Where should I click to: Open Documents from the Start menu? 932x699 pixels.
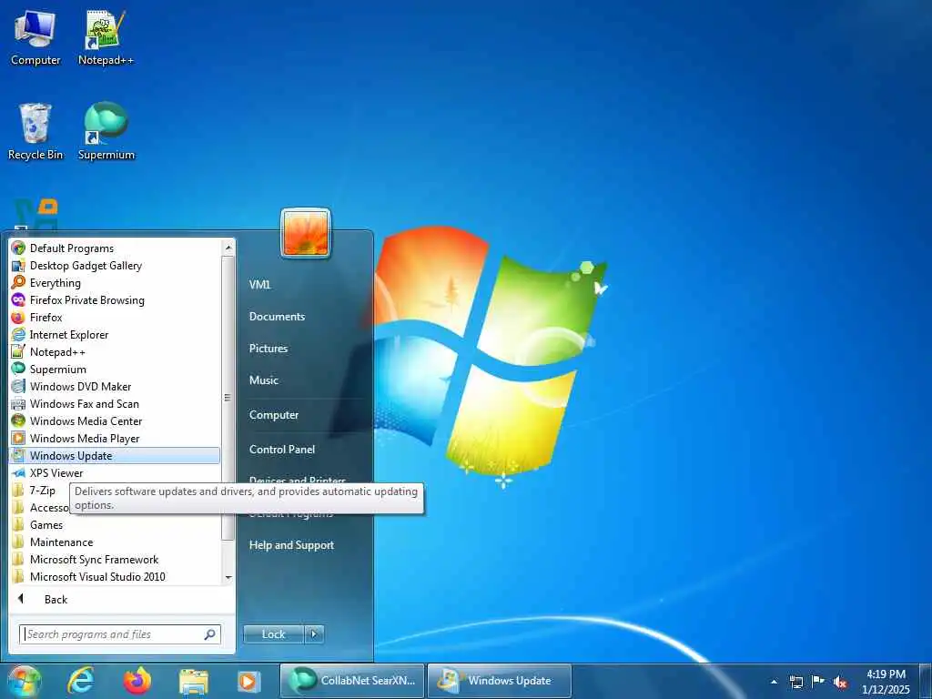(277, 316)
